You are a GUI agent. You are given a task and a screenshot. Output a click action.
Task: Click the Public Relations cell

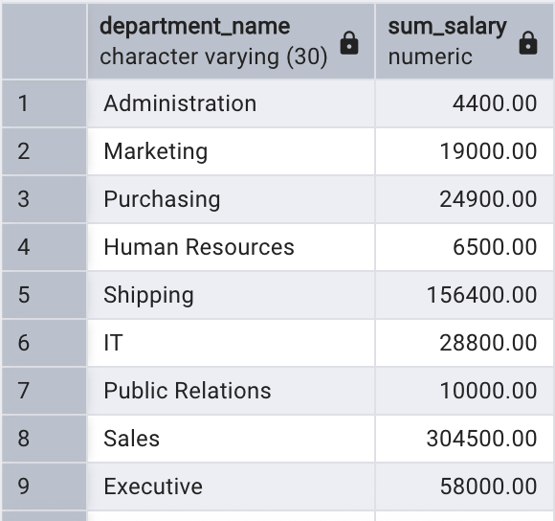point(231,391)
